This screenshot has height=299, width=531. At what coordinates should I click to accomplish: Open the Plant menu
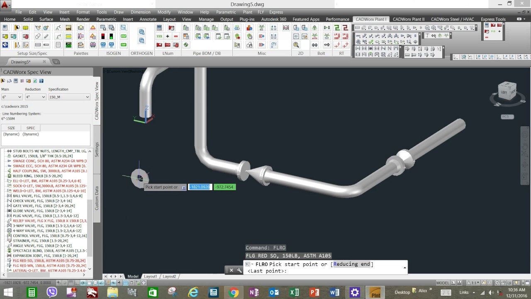[247, 12]
